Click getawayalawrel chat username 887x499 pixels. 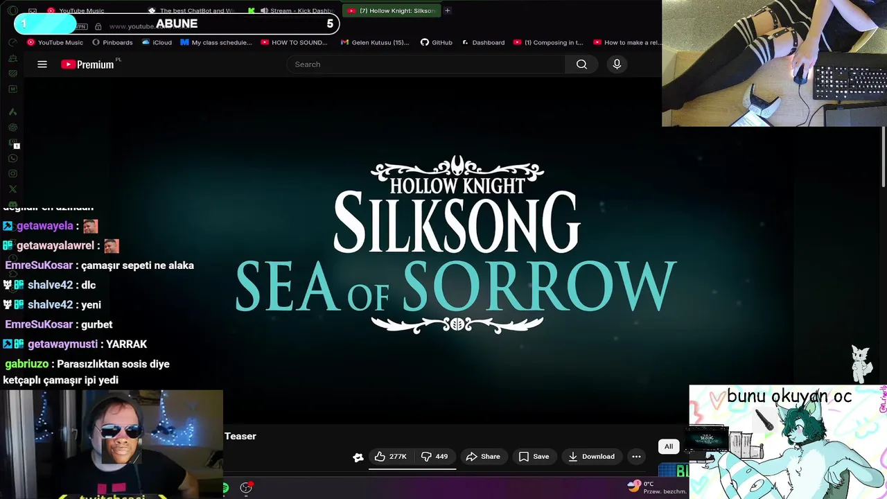tap(55, 245)
